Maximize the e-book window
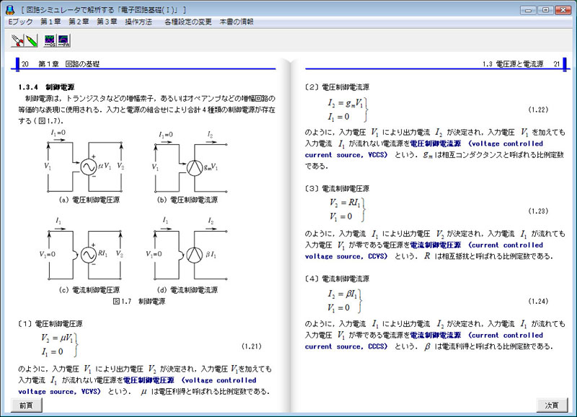The image size is (577, 417). pyautogui.click(x=546, y=10)
